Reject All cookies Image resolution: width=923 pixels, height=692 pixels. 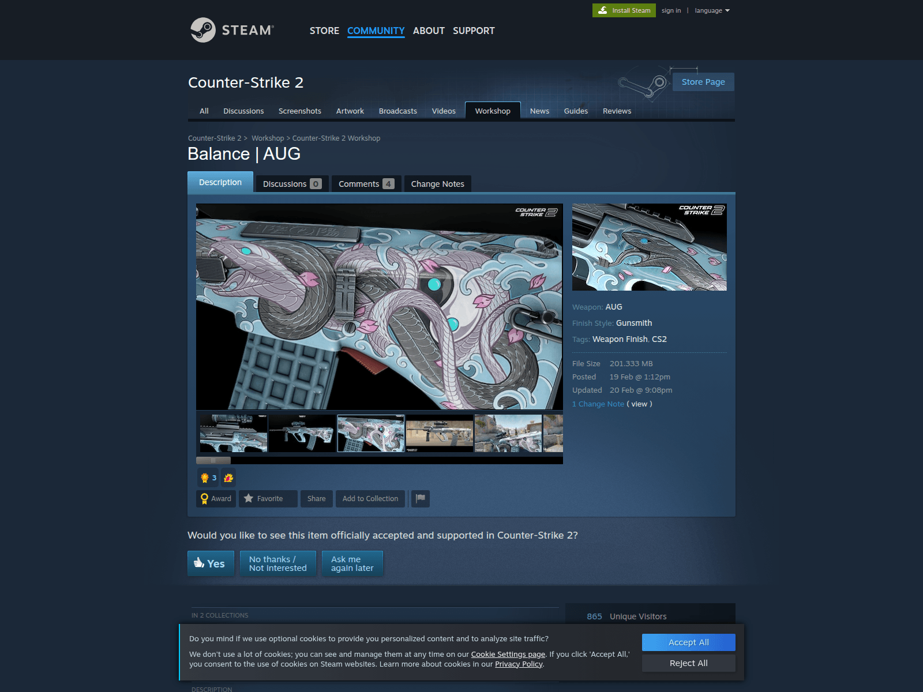(689, 663)
